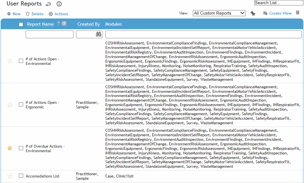304x183 pixels.
Task: Click the binoculars lookup icon in Created By filter
Action: (x=99, y=34)
